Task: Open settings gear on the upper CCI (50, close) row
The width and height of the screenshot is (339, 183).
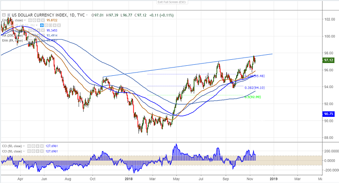Action: point(34,146)
